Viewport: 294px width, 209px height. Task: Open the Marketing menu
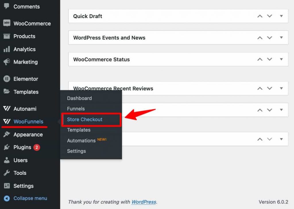26,62
